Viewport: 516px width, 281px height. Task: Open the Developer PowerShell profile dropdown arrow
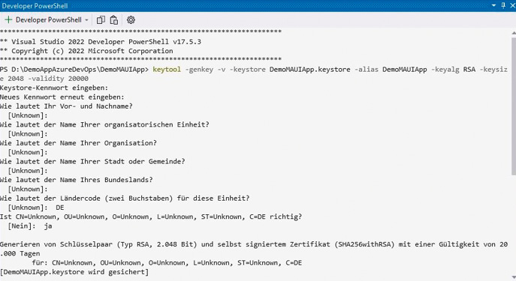pyautogui.click(x=86, y=20)
